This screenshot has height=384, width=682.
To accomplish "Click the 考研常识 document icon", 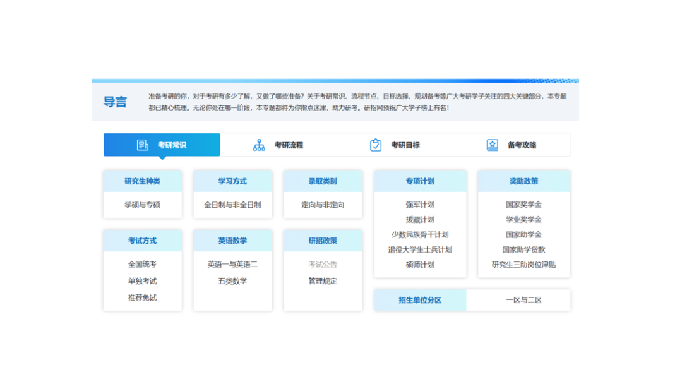I will click(x=143, y=145).
